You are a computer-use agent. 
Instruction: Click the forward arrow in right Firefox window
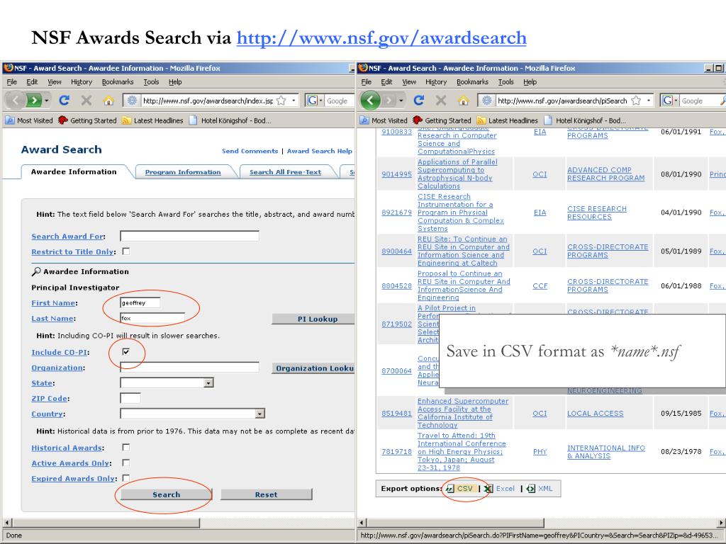[389, 101]
